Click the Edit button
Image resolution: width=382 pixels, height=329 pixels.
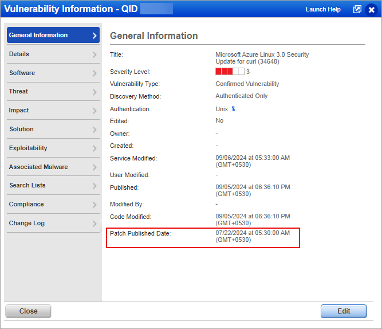click(x=344, y=311)
